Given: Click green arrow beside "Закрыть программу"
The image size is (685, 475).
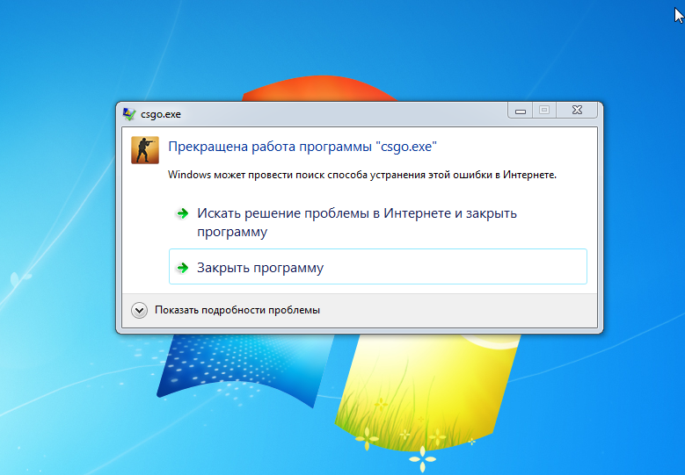Looking at the screenshot, I should click(x=183, y=268).
